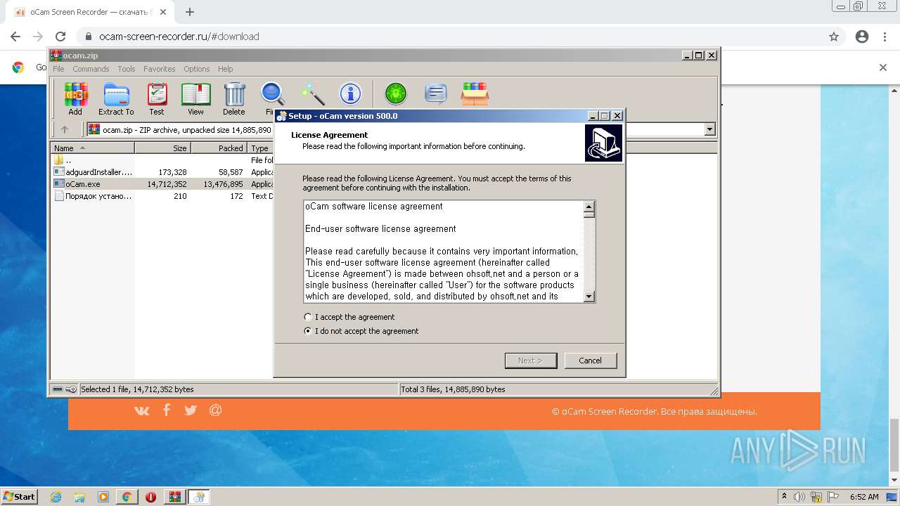This screenshot has height=506, width=900.
Task: Click the Wizard wand toolbar icon
Action: pos(312,94)
